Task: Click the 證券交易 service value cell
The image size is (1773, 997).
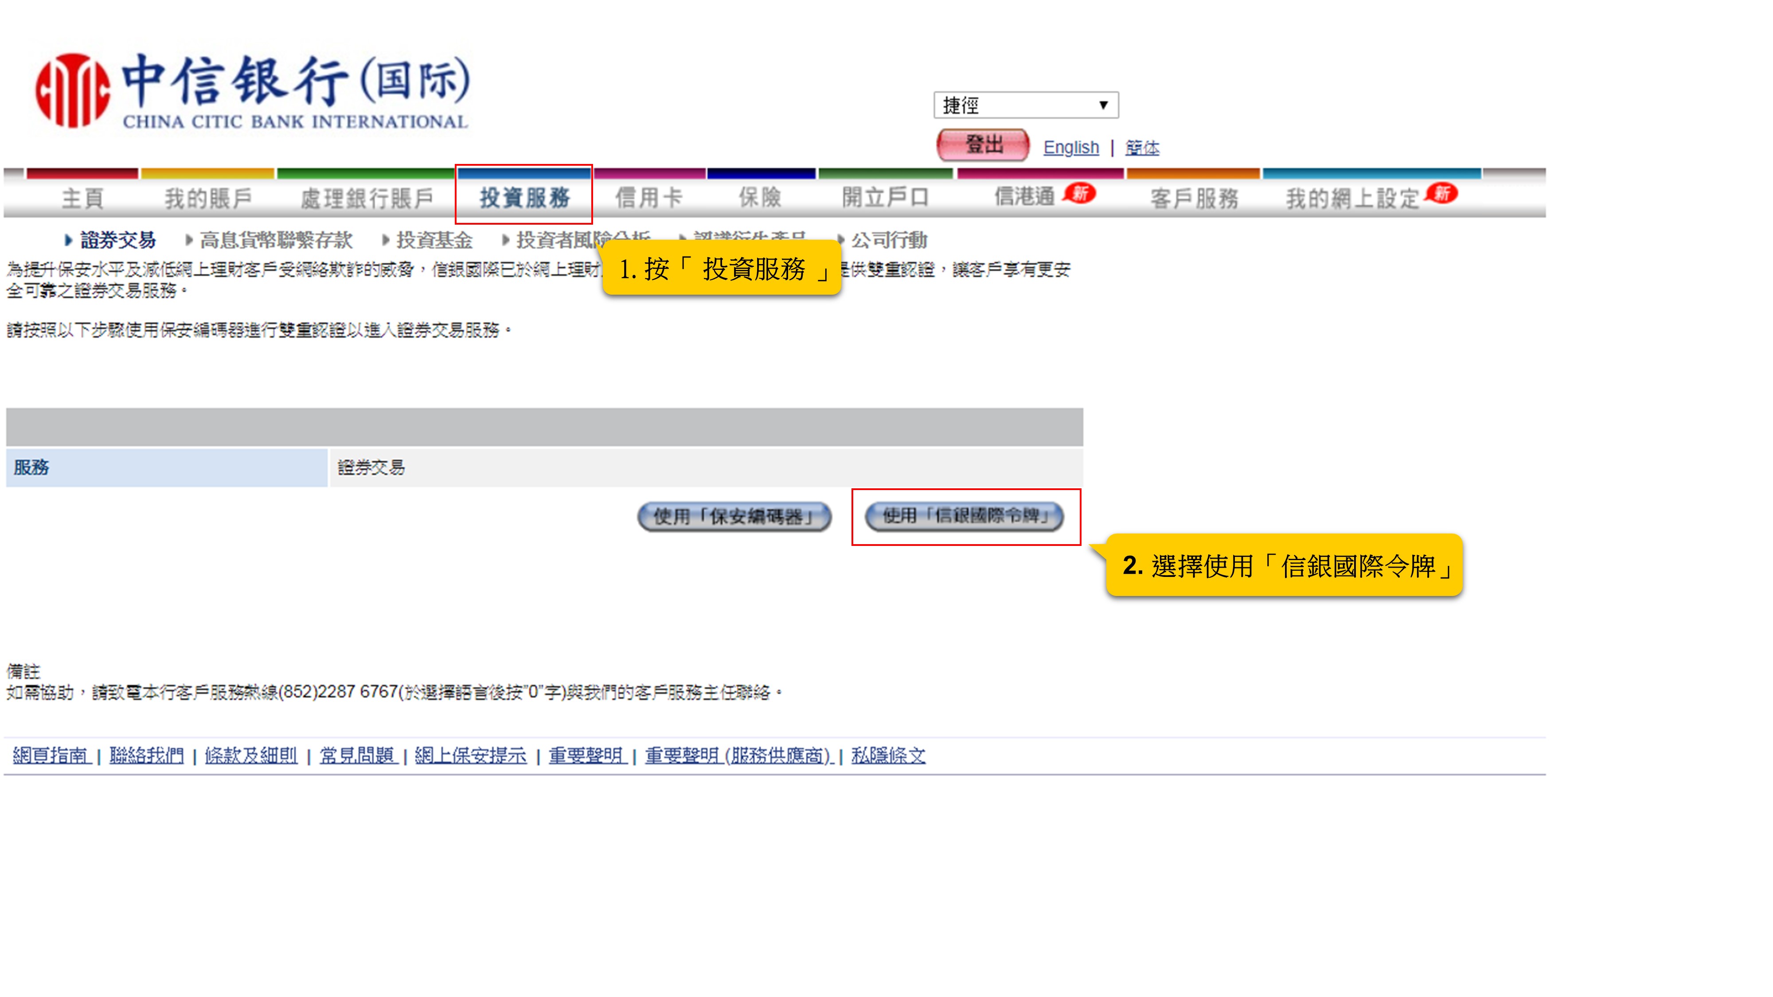Action: point(706,468)
